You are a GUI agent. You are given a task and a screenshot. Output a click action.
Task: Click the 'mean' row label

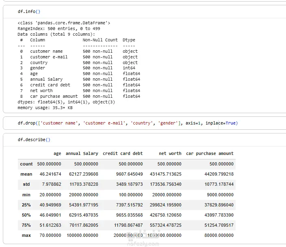(x=26, y=174)
